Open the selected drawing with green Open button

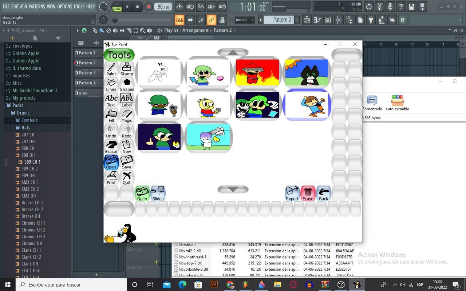pyautogui.click(x=142, y=194)
